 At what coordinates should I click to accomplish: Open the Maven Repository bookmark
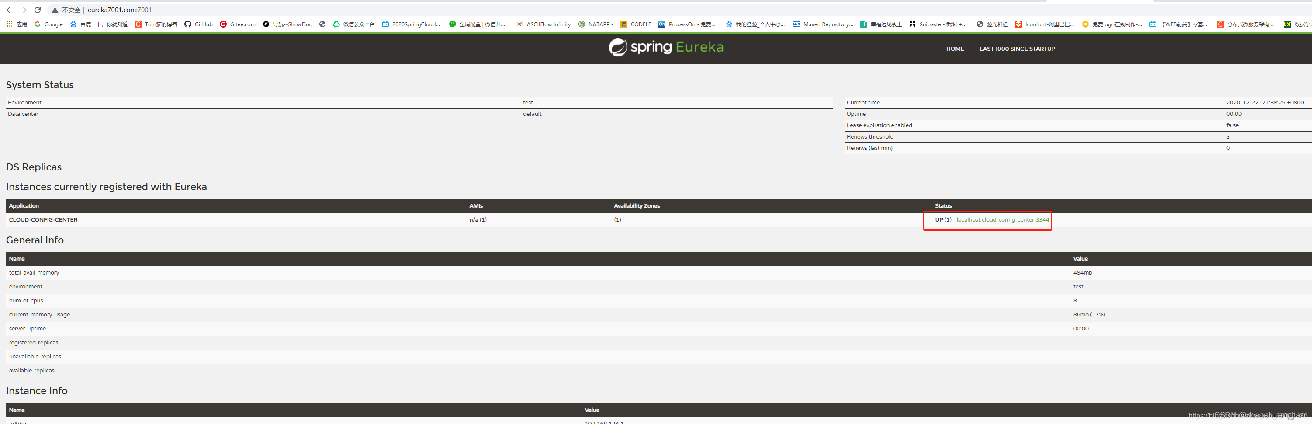tap(823, 24)
